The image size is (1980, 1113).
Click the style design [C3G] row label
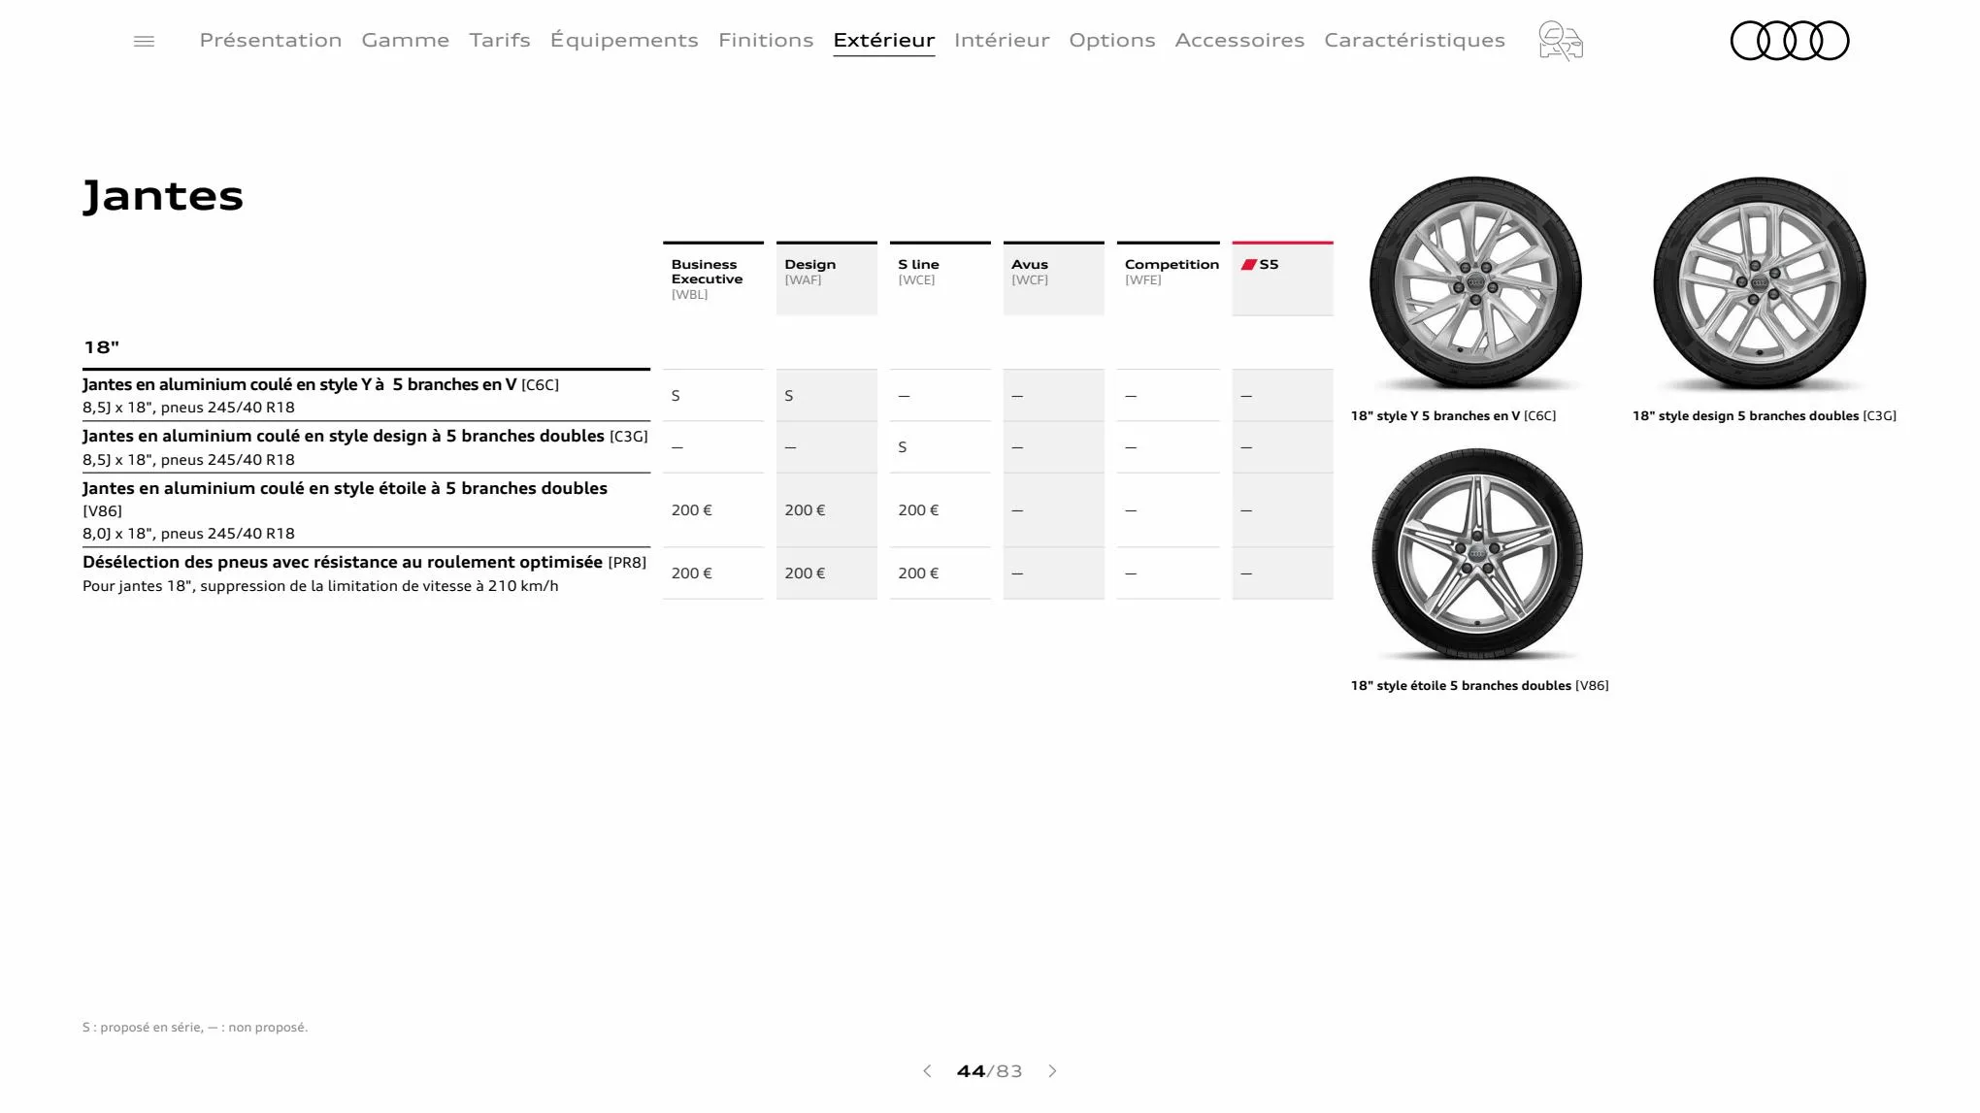(366, 447)
